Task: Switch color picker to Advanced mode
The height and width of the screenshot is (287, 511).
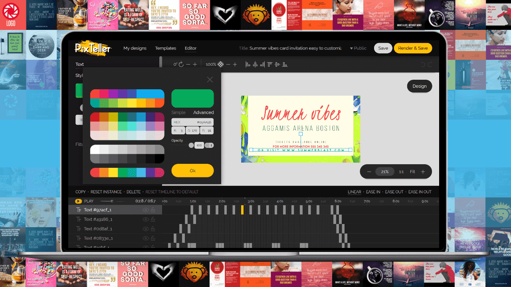Action: (x=204, y=112)
